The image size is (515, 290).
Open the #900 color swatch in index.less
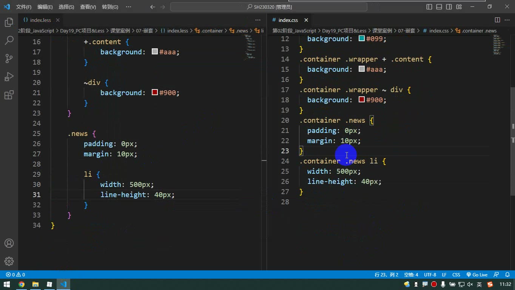[154, 92]
